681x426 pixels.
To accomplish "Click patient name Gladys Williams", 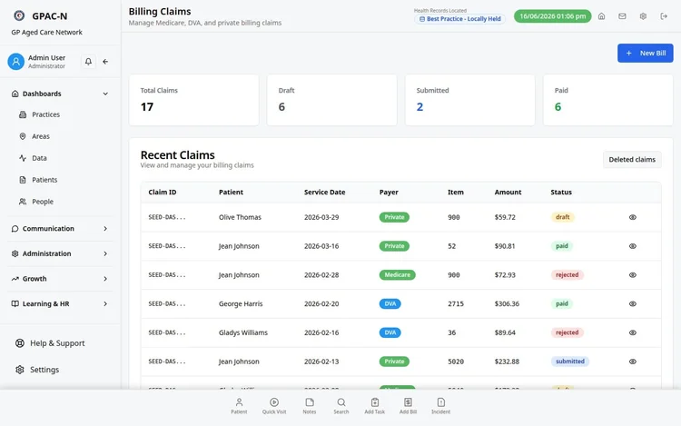I will [243, 332].
